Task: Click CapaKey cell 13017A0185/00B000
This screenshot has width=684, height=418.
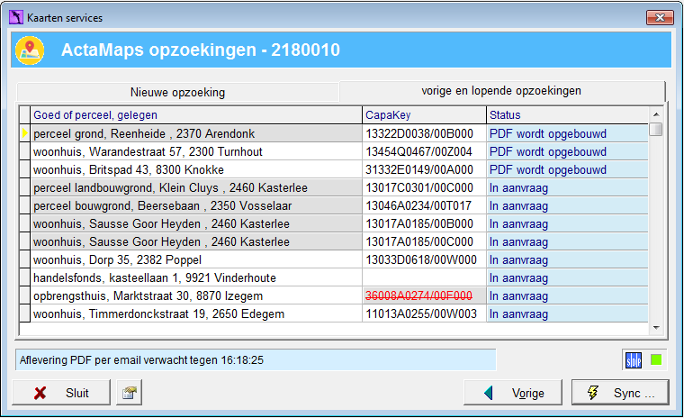Action: 424,223
